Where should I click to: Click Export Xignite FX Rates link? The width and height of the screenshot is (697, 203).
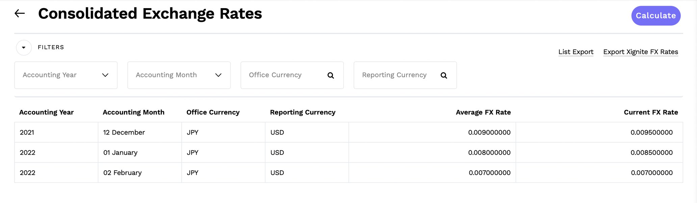click(640, 52)
